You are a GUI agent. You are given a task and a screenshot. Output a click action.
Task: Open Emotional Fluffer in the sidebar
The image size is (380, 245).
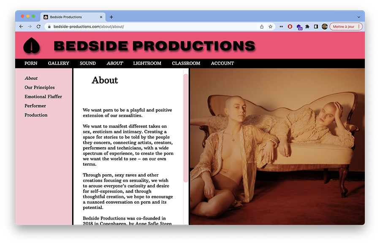[x=43, y=97]
